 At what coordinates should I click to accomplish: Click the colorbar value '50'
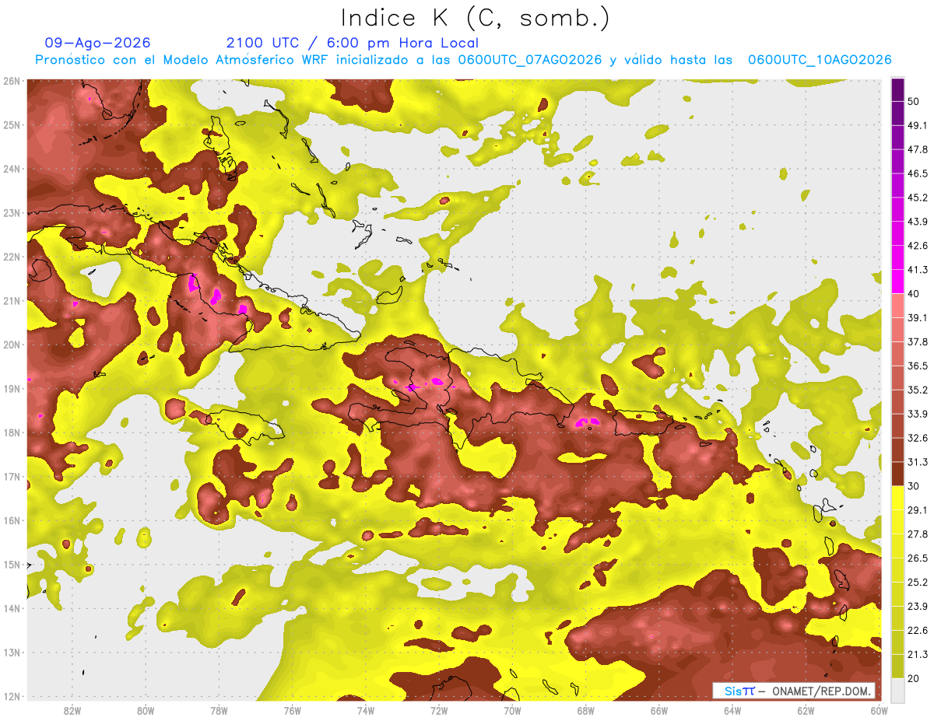coord(915,102)
